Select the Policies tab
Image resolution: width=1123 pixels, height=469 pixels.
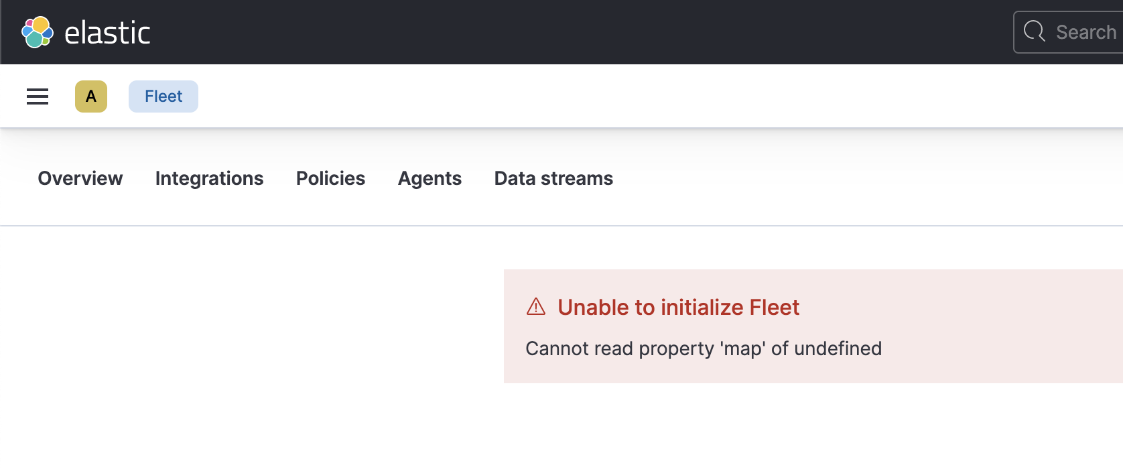coord(330,178)
